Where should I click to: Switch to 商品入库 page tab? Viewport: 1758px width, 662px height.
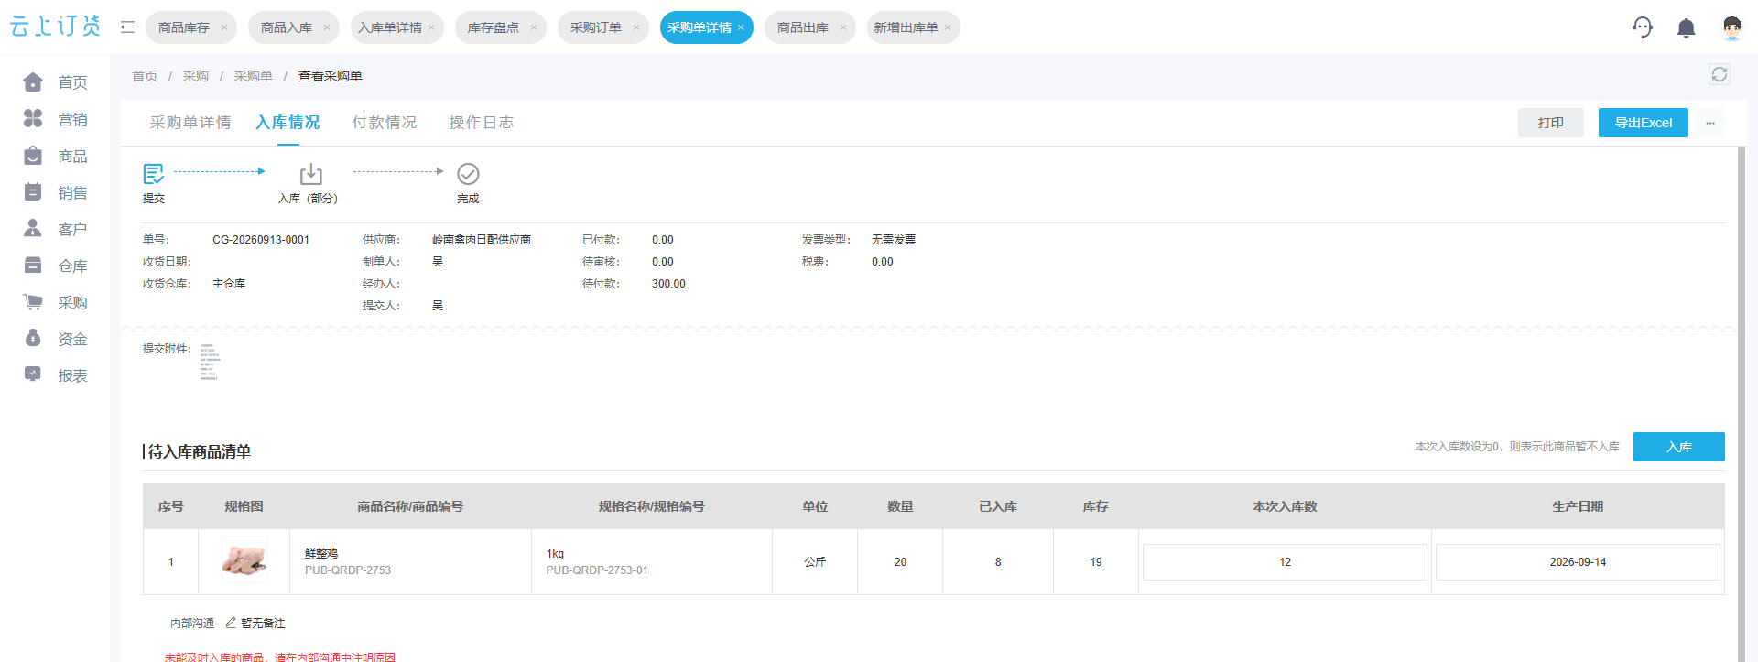(287, 27)
